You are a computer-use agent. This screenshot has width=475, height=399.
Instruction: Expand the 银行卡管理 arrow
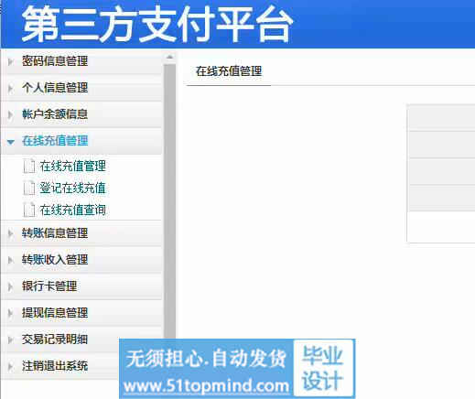coord(10,286)
